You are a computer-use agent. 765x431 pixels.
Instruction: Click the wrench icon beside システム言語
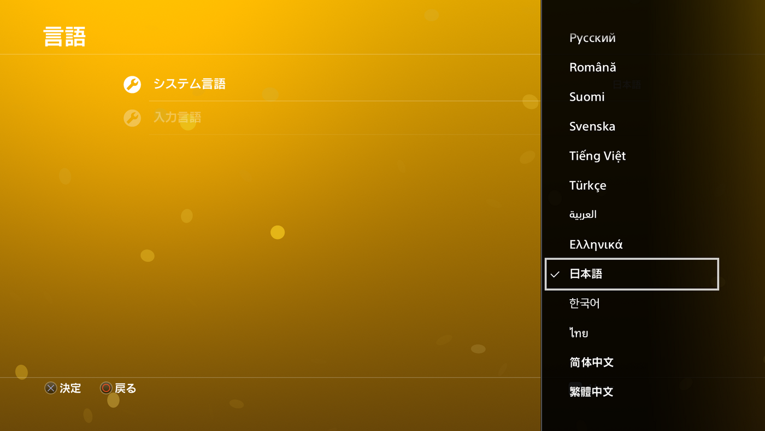[x=132, y=84]
